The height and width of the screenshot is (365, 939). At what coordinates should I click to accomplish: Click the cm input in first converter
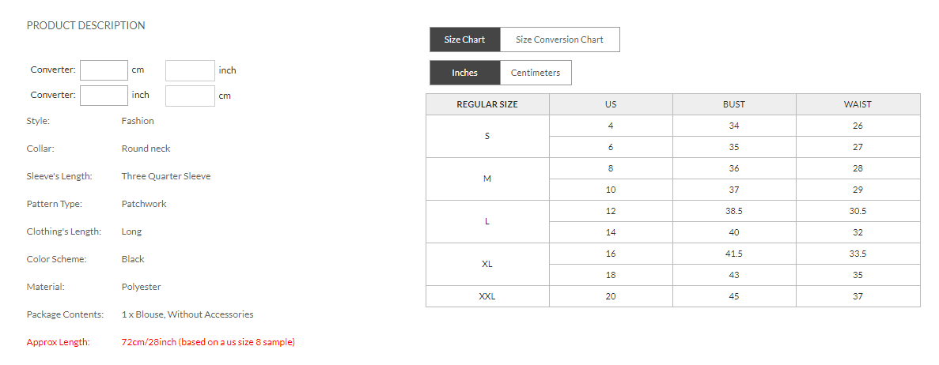(x=104, y=70)
